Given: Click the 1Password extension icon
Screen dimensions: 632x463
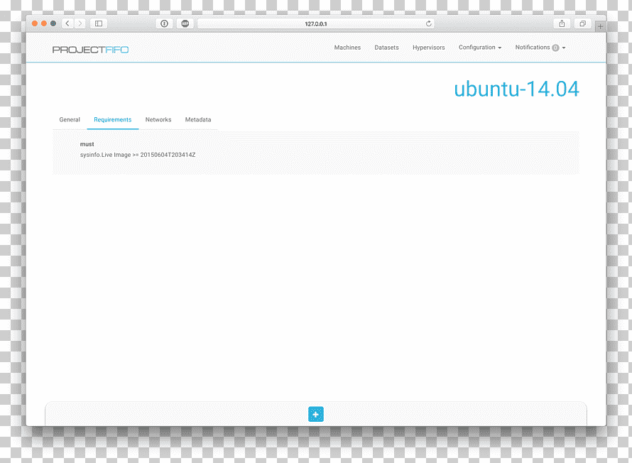Looking at the screenshot, I should (165, 23).
